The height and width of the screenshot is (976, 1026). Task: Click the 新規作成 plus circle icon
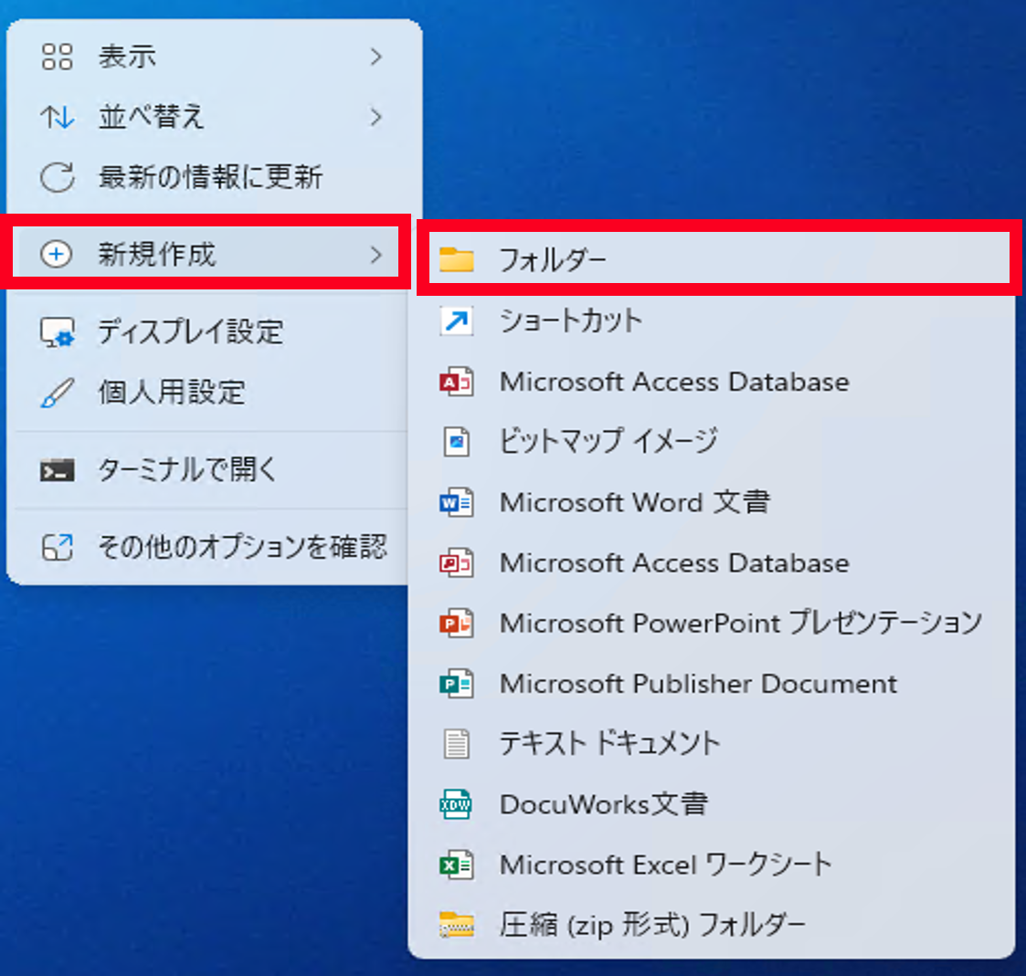tap(57, 255)
